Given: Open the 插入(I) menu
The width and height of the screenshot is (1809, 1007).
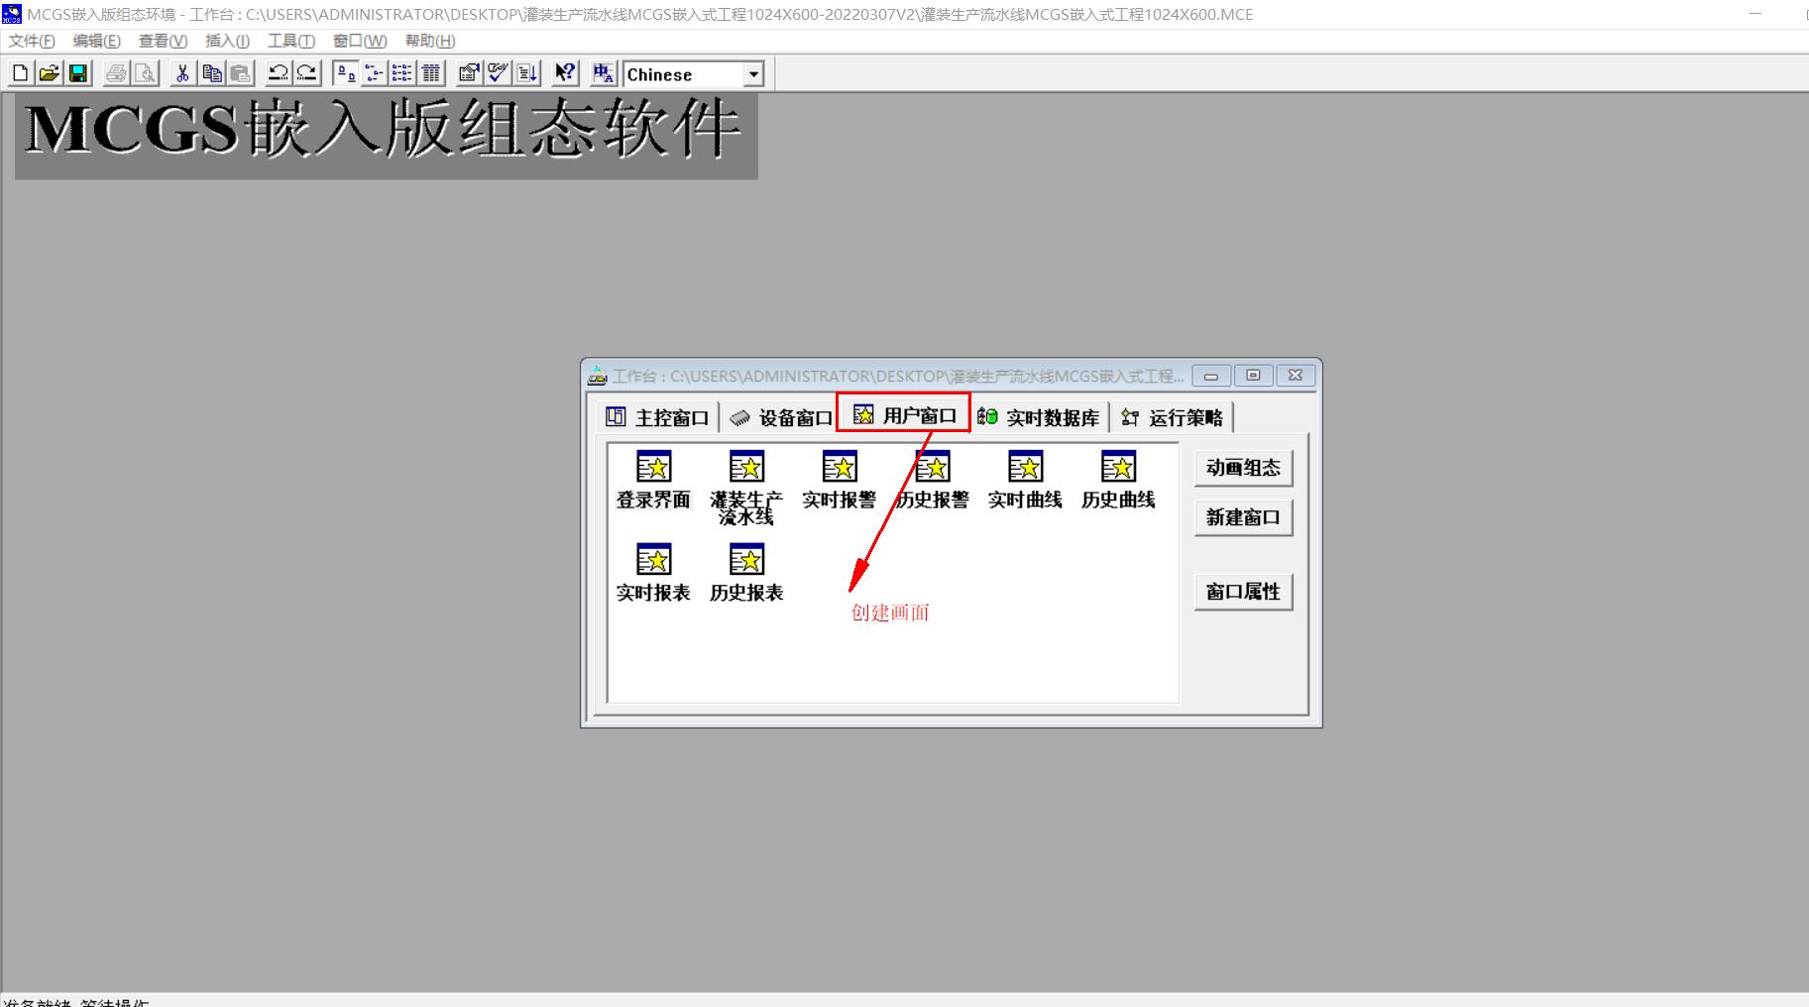Looking at the screenshot, I should [x=227, y=41].
